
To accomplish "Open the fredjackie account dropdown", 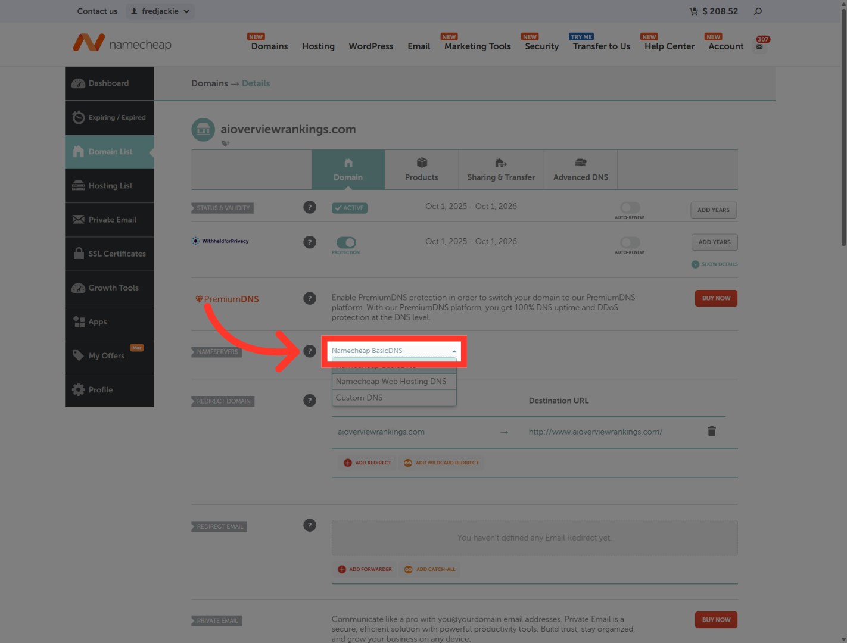I will click(160, 11).
